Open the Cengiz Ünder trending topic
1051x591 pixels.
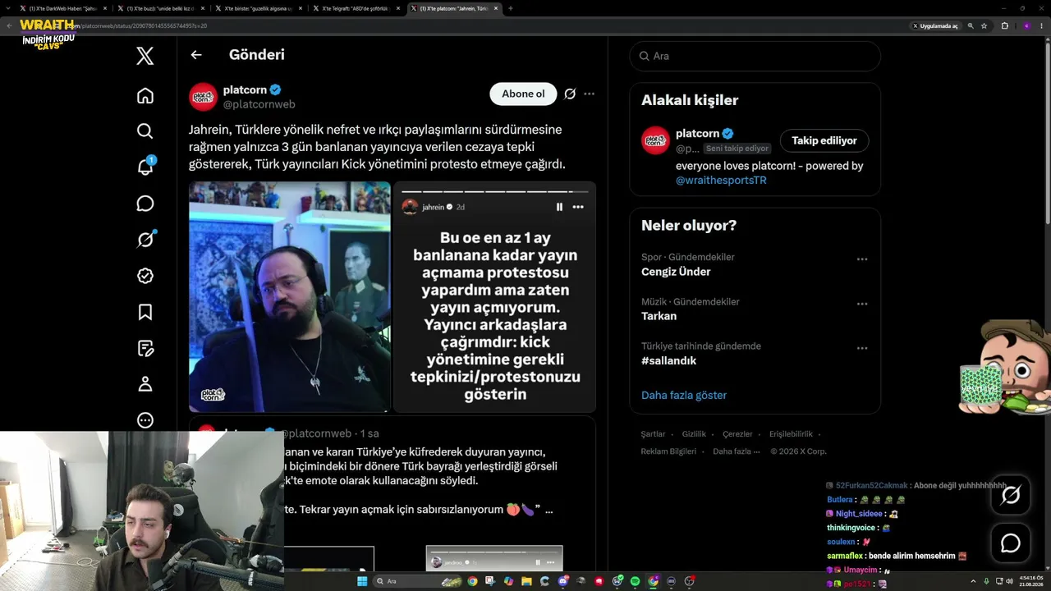pos(676,272)
